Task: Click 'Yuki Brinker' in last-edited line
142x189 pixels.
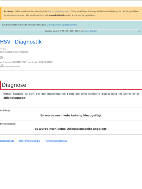Action: point(33,62)
